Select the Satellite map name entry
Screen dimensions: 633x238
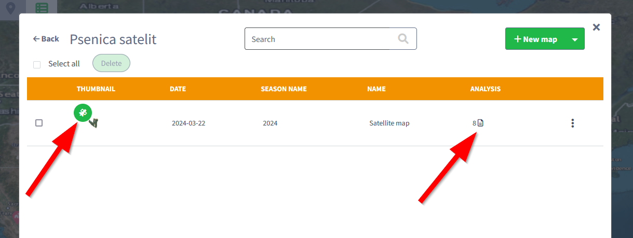[389, 123]
